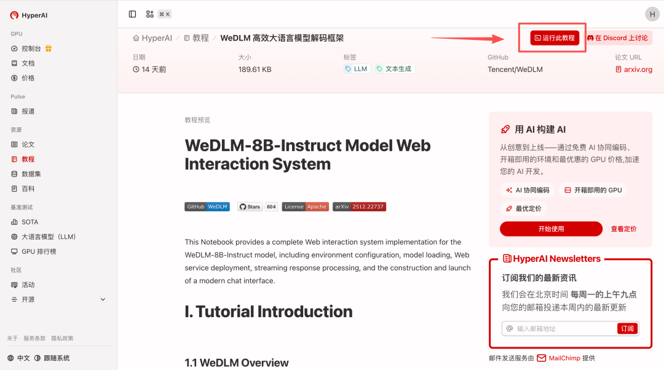
Task: Click the License Apache badge
Action: coord(306,207)
